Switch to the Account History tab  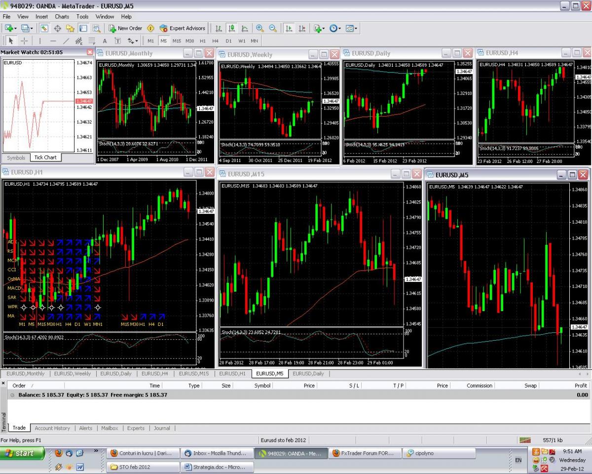point(52,428)
